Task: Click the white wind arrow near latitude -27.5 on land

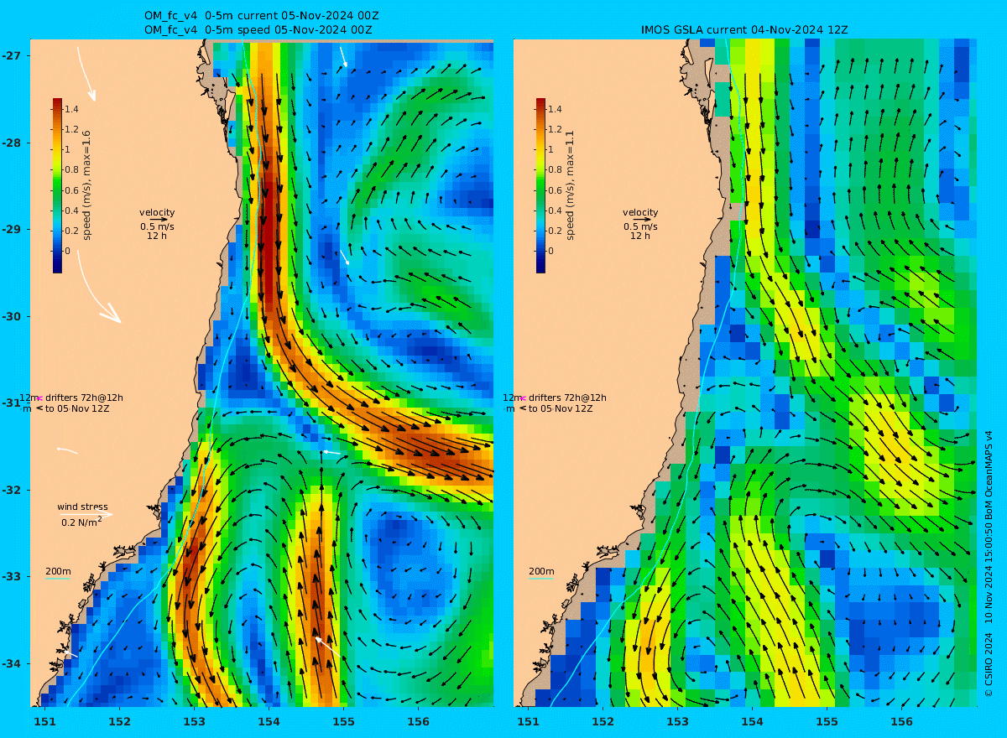Action: tap(86, 74)
